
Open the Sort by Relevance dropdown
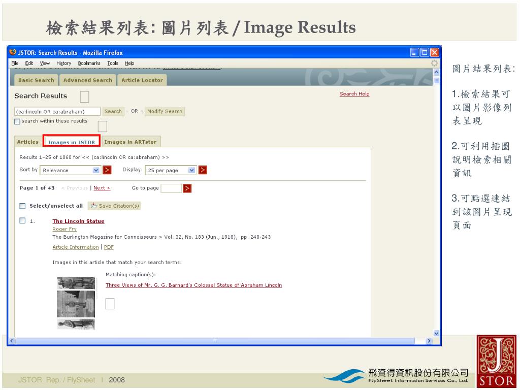70,170
